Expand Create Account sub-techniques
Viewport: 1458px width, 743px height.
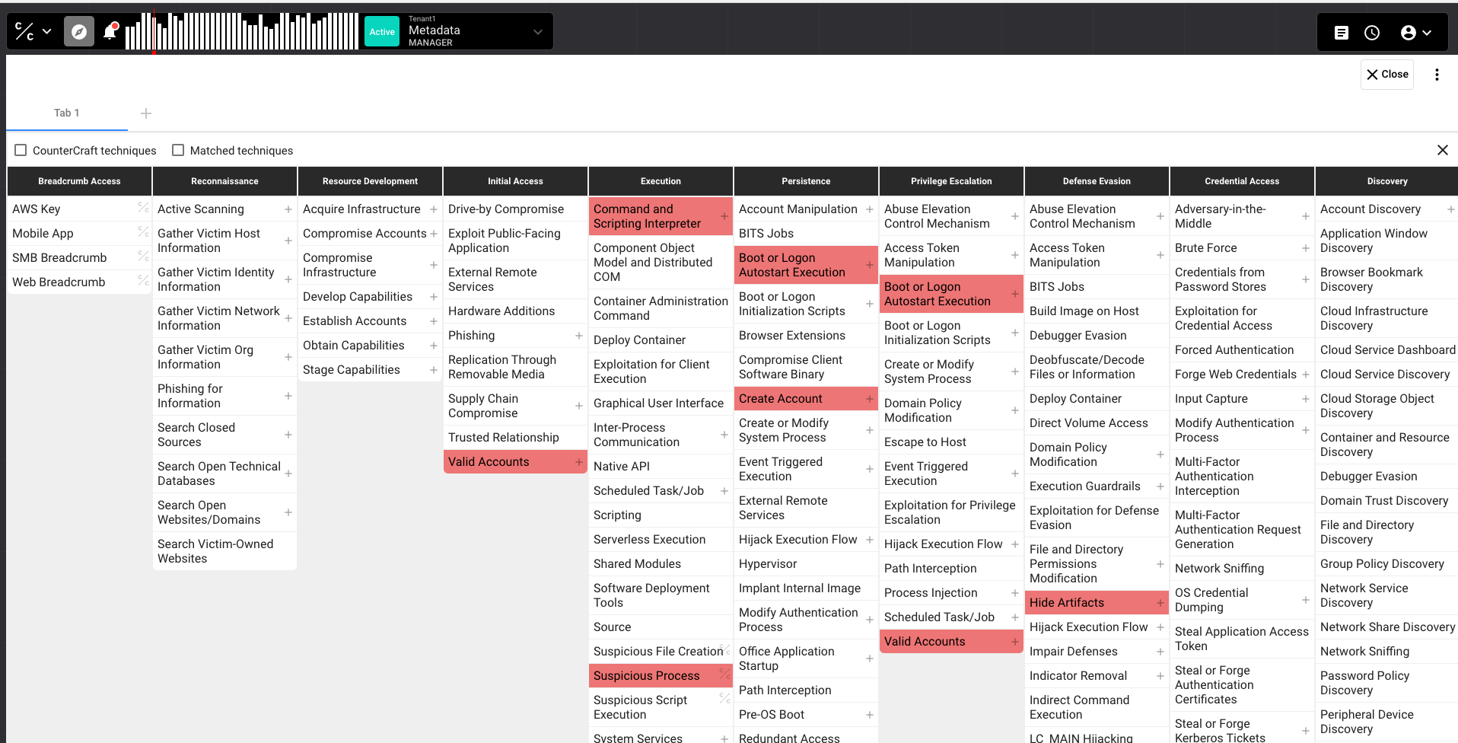870,399
